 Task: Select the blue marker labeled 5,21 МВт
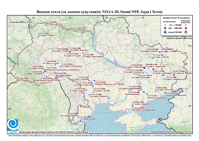(x=38, y=37)
